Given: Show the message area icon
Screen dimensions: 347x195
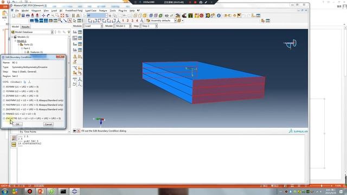Looking at the screenshot, I should pyautogui.click(x=14, y=138).
